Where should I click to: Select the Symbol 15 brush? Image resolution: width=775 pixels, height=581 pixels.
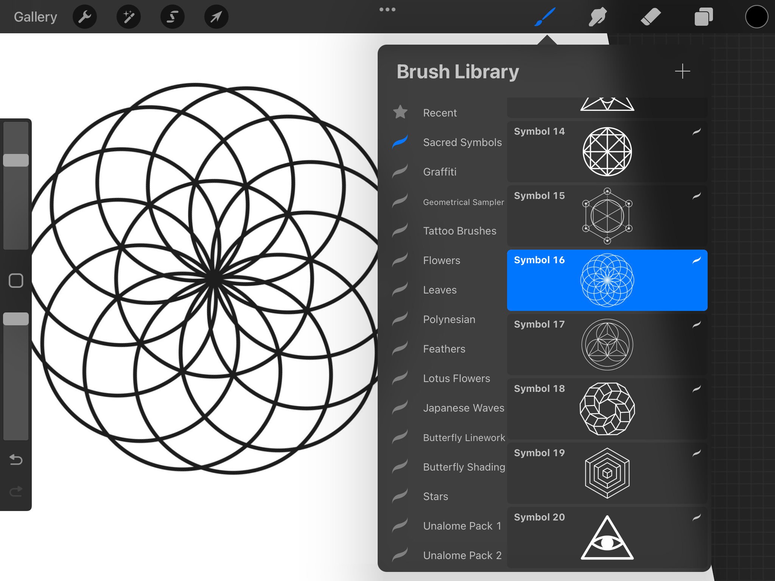tap(607, 216)
